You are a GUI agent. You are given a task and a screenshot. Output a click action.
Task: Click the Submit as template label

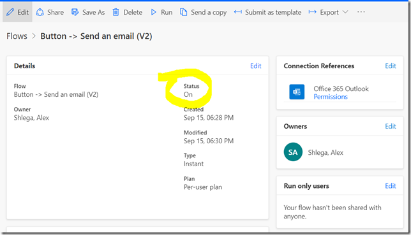pyautogui.click(x=273, y=12)
